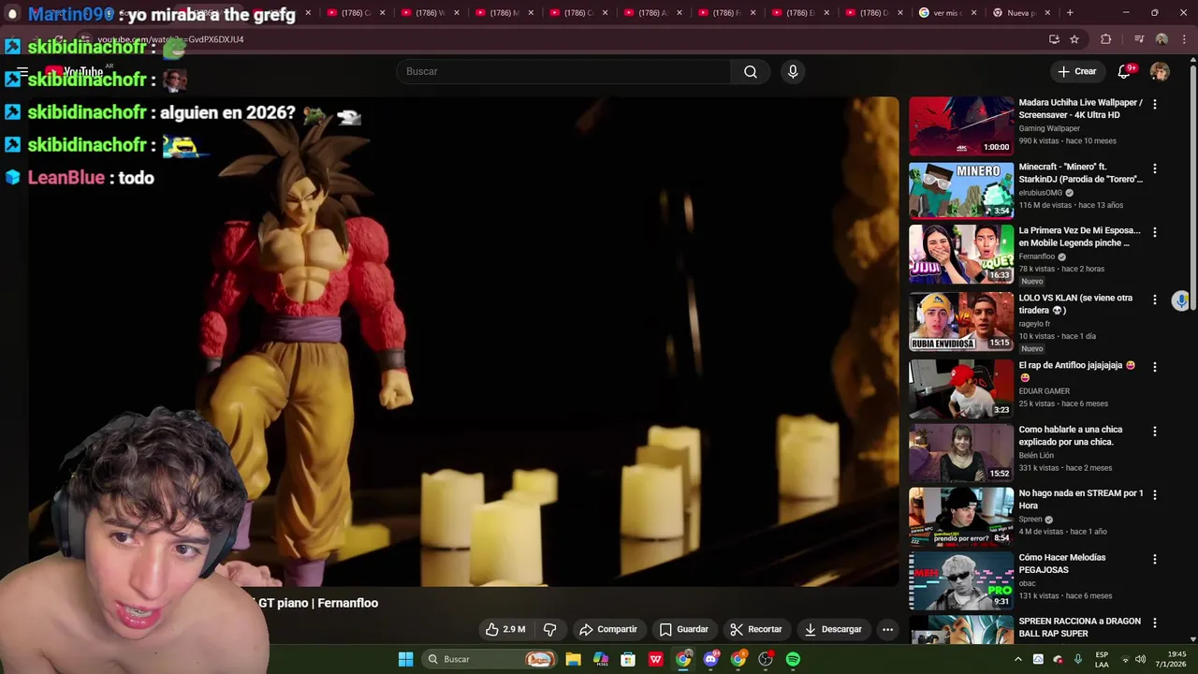Open Spotify from the taskbar
This screenshot has width=1198, height=674.
[x=793, y=659]
